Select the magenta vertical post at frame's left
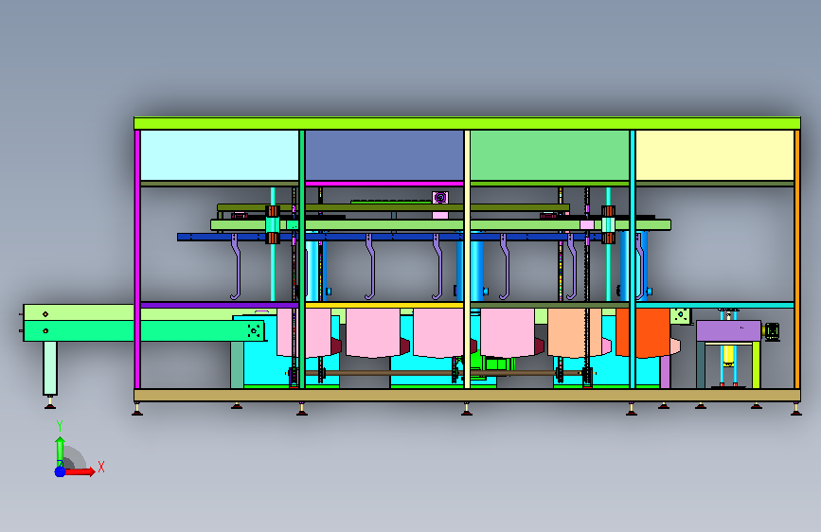 tap(137, 259)
